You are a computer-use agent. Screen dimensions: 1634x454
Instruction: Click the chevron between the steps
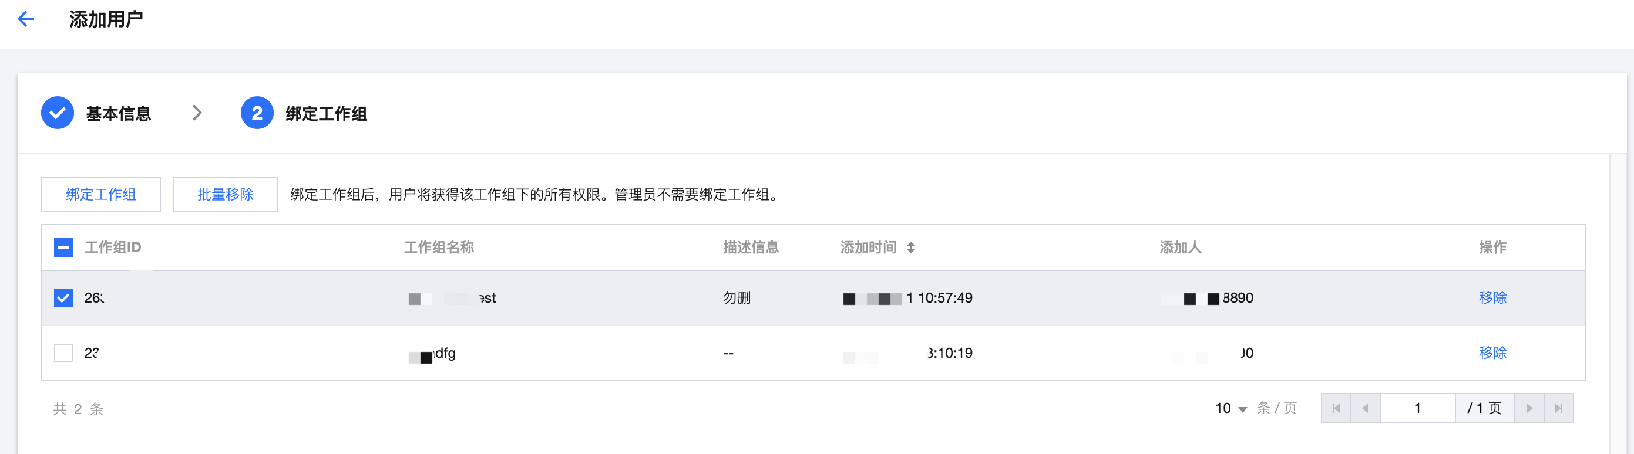point(197,113)
